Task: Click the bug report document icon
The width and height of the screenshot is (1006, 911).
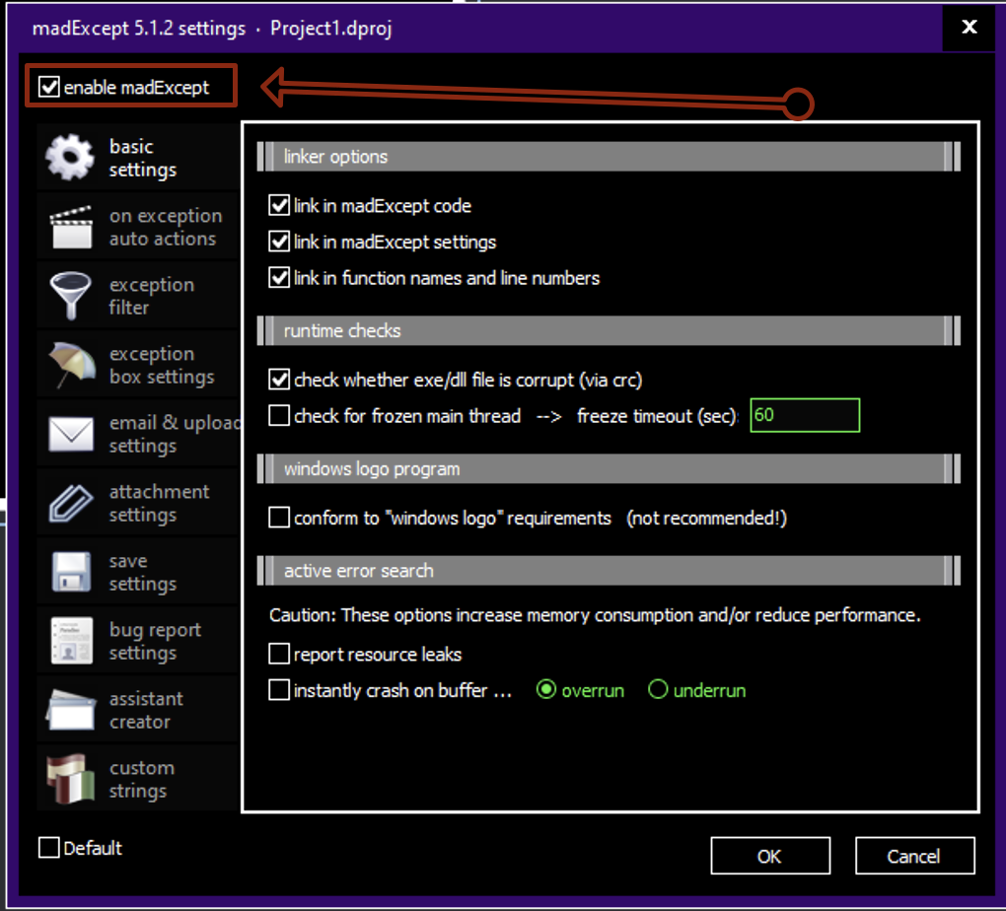Action: pyautogui.click(x=71, y=640)
